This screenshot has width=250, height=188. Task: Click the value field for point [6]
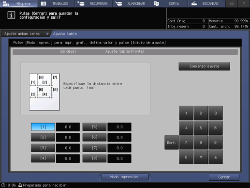119,138
